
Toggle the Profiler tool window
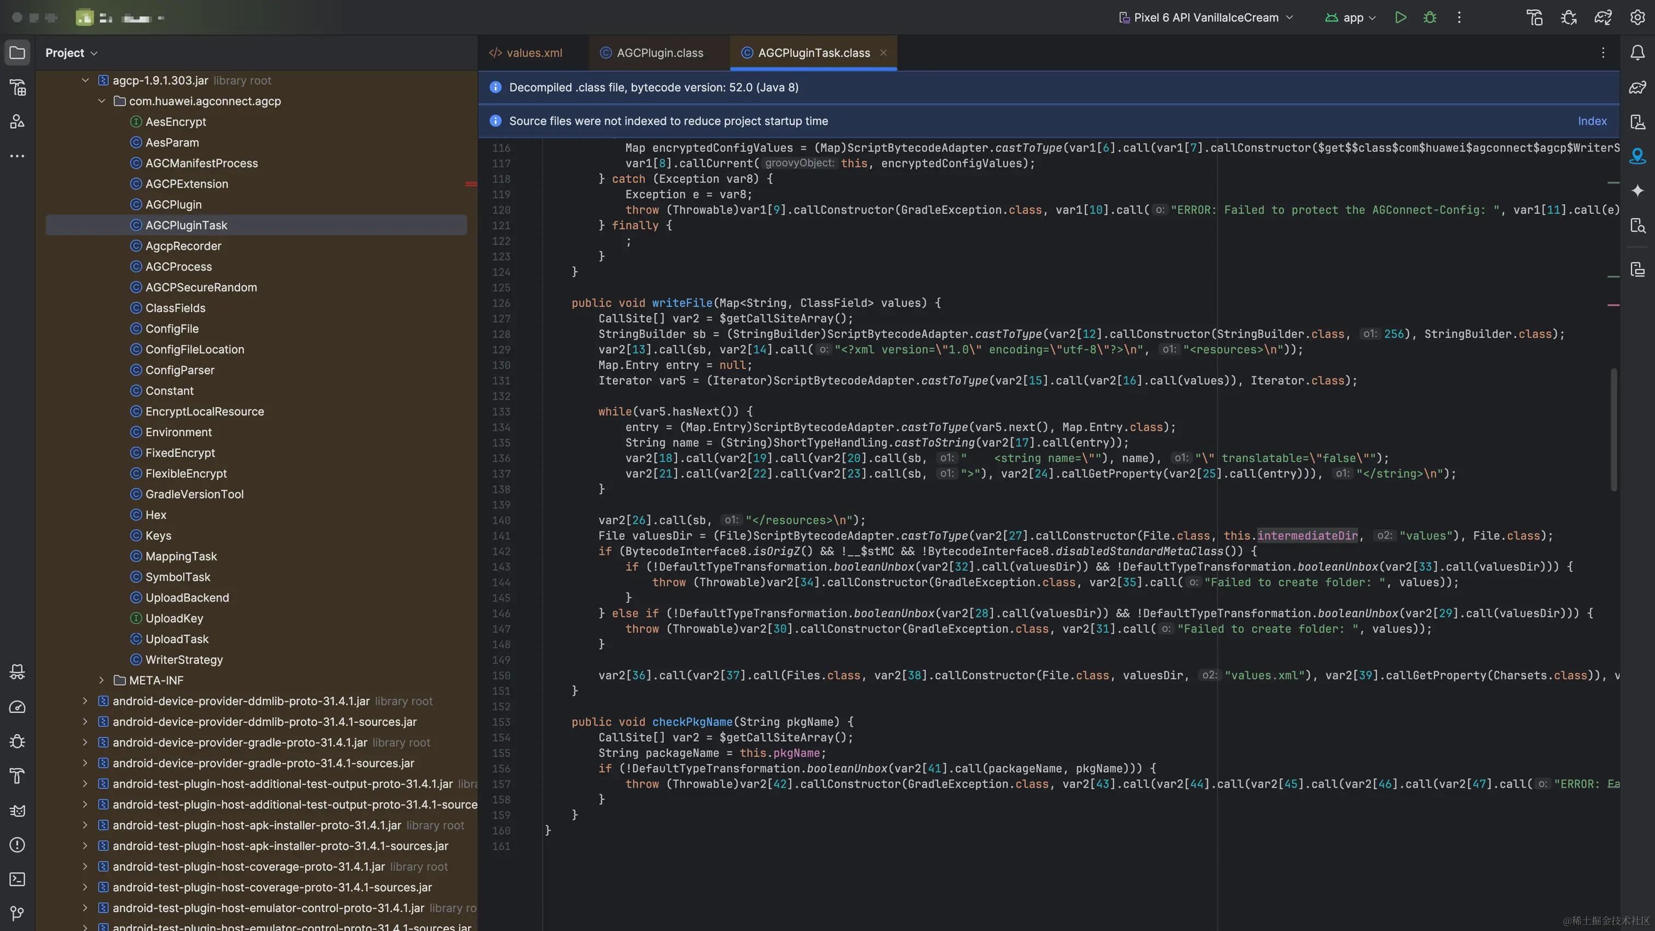18,707
